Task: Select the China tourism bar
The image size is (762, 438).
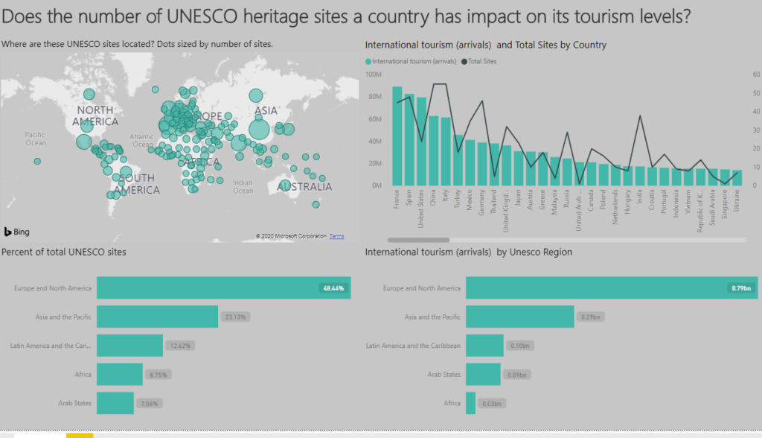Action: [x=434, y=150]
